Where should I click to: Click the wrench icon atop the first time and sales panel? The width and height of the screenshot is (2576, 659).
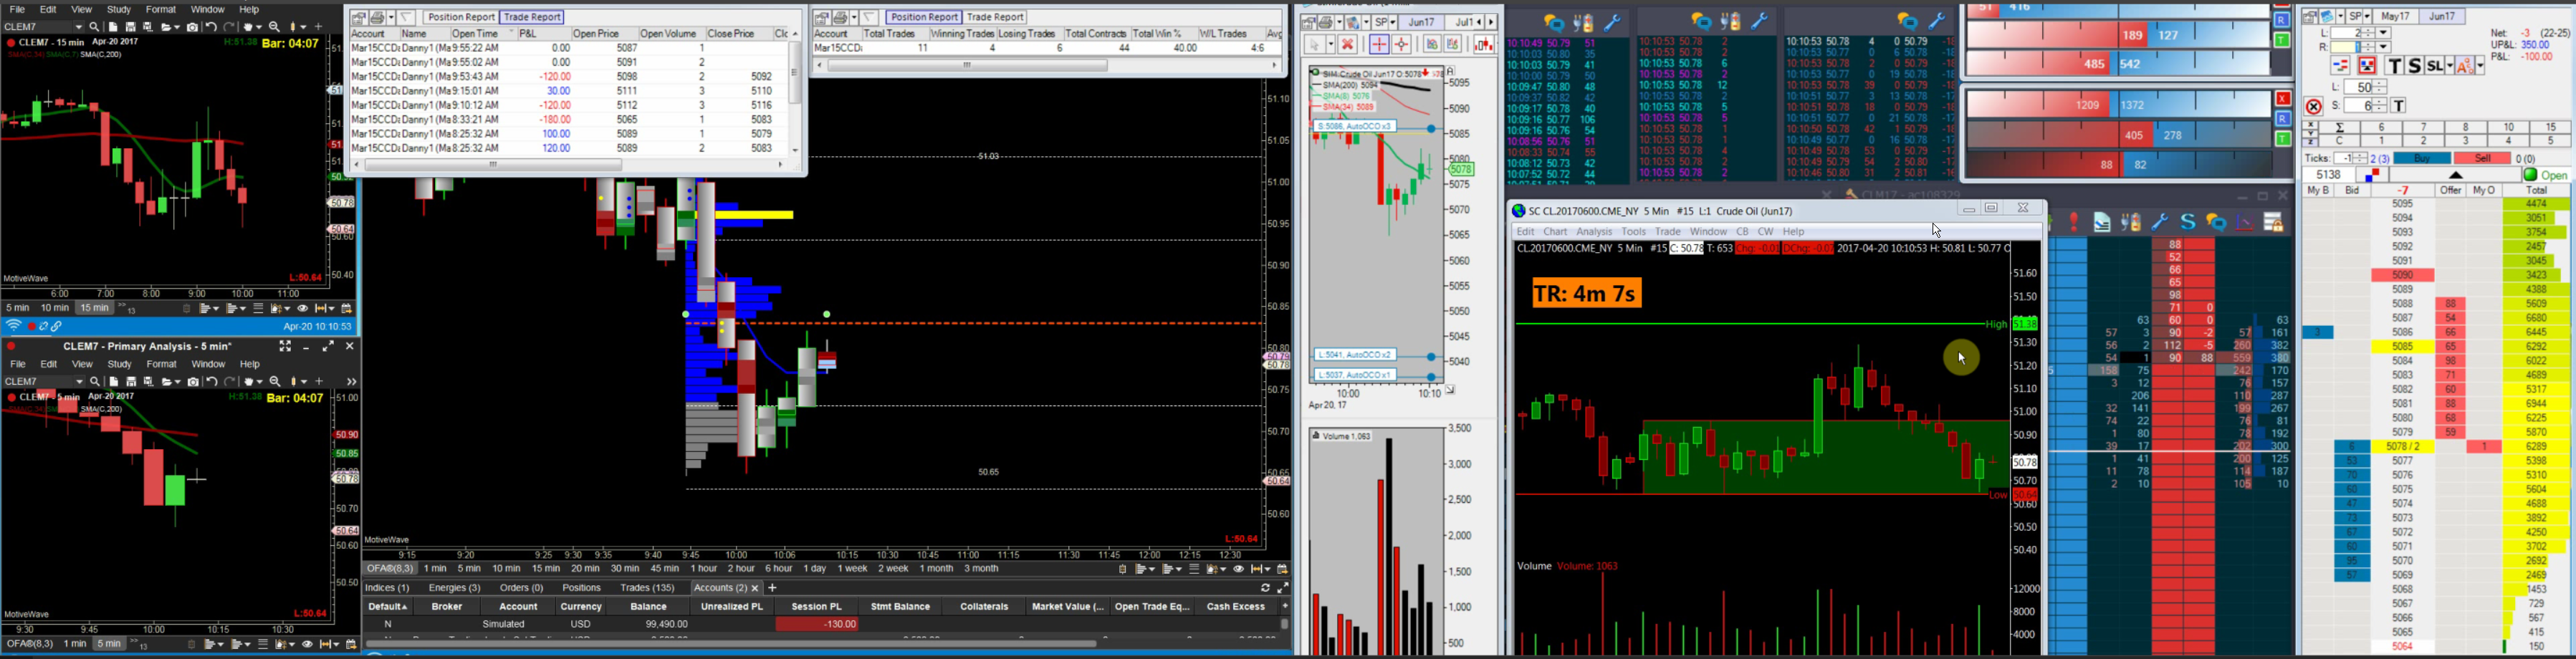(1613, 23)
